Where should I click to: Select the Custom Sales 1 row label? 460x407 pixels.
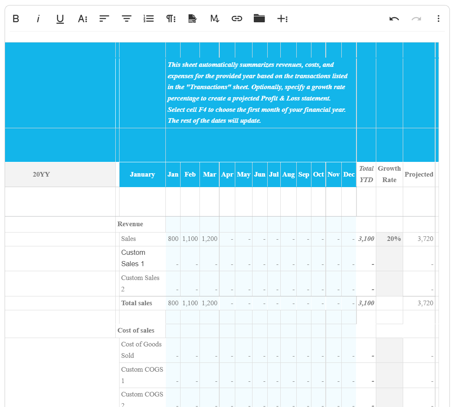pyautogui.click(x=133, y=258)
